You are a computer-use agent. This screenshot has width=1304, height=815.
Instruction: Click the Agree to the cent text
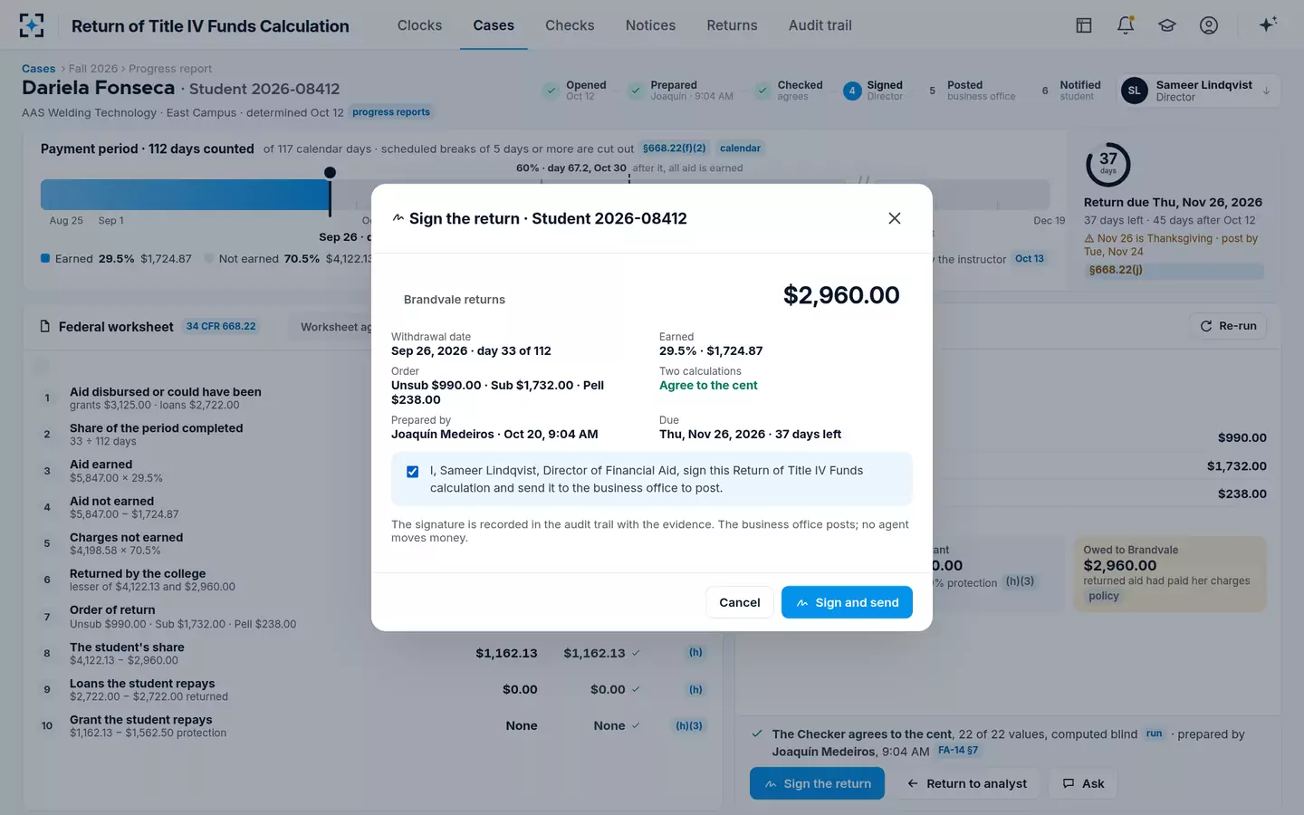708,385
